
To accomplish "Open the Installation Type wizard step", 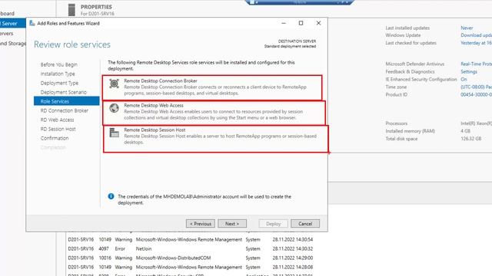I will (58, 74).
